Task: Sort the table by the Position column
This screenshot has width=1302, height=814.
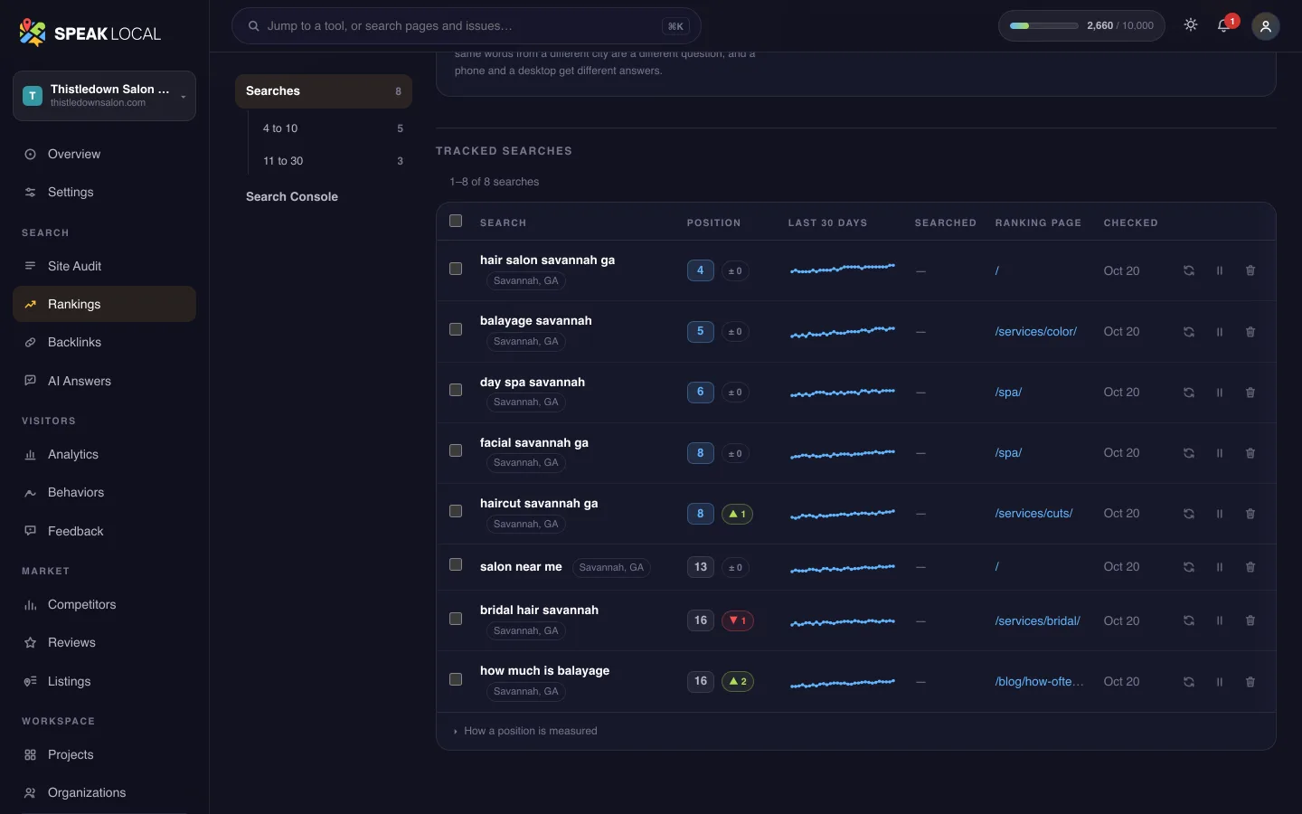Action: 713,222
